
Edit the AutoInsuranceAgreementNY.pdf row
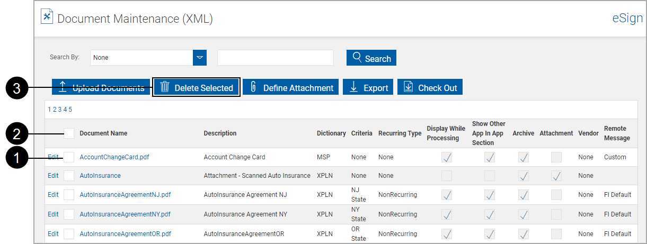coord(53,214)
